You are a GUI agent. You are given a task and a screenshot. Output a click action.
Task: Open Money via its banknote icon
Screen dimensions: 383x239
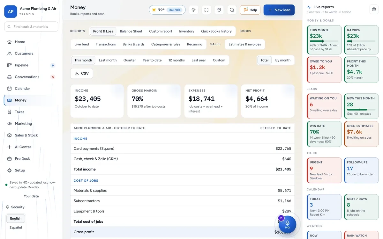click(x=9, y=100)
